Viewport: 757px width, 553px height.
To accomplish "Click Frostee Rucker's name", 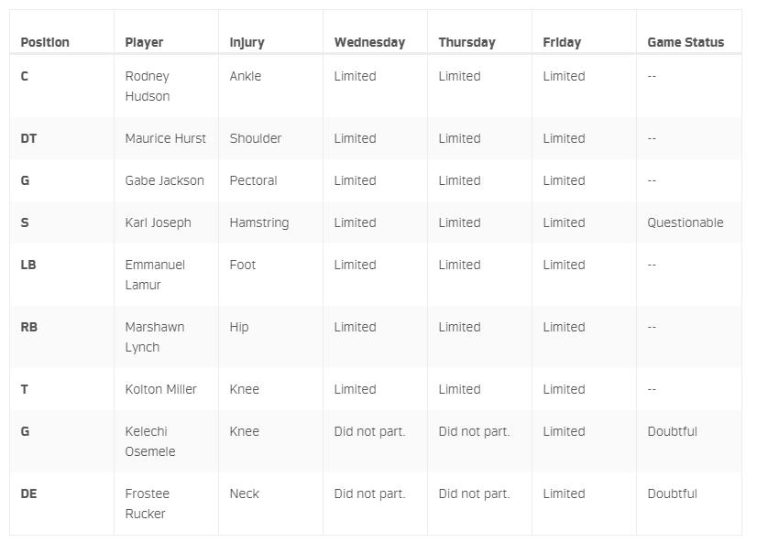I will coord(148,504).
